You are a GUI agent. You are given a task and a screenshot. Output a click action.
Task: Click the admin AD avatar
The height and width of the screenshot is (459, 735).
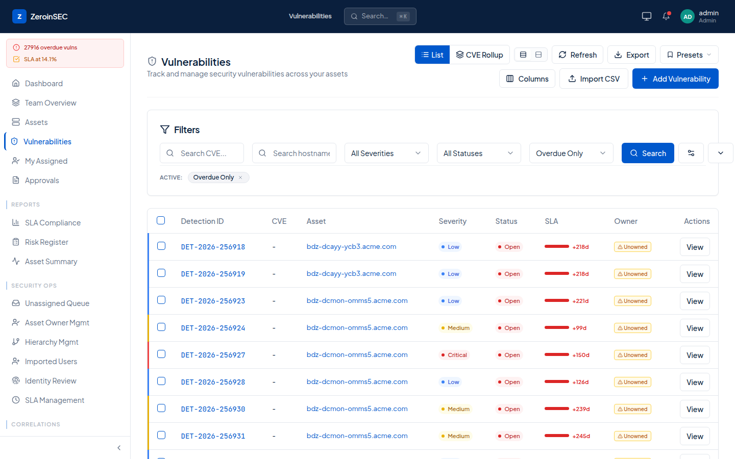point(688,17)
